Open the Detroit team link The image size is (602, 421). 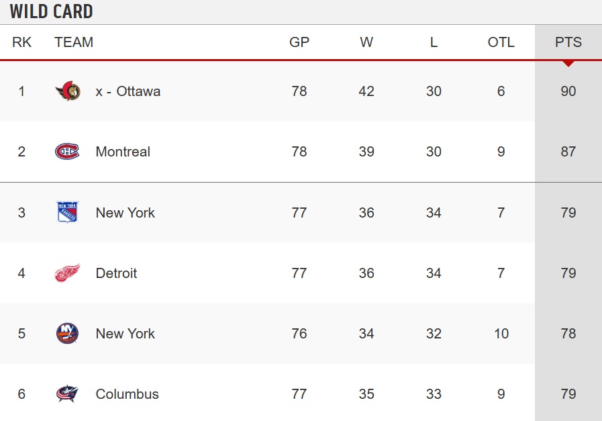(x=116, y=273)
